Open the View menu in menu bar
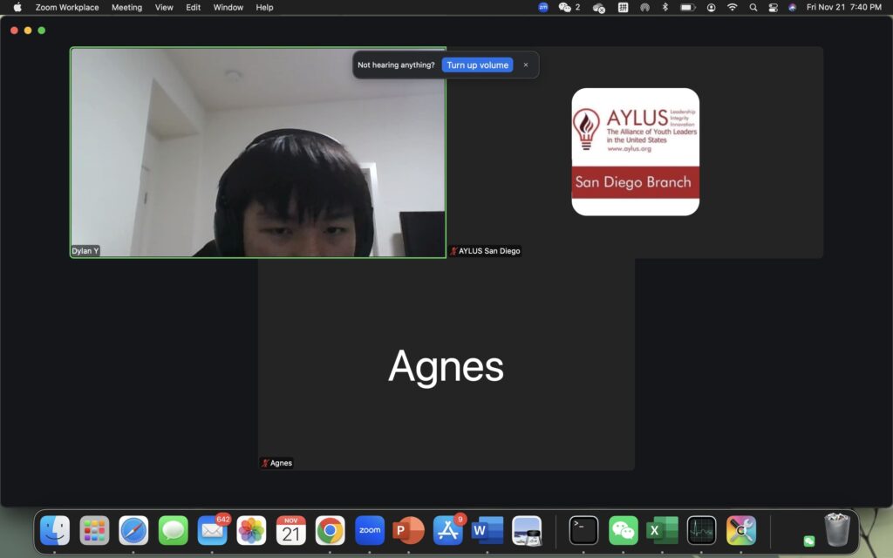Screen dimensions: 893x558 click(x=164, y=7)
